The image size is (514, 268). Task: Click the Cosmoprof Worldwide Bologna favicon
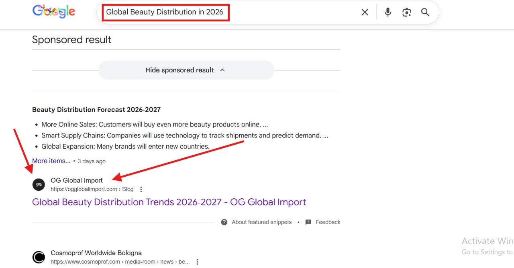(39, 257)
